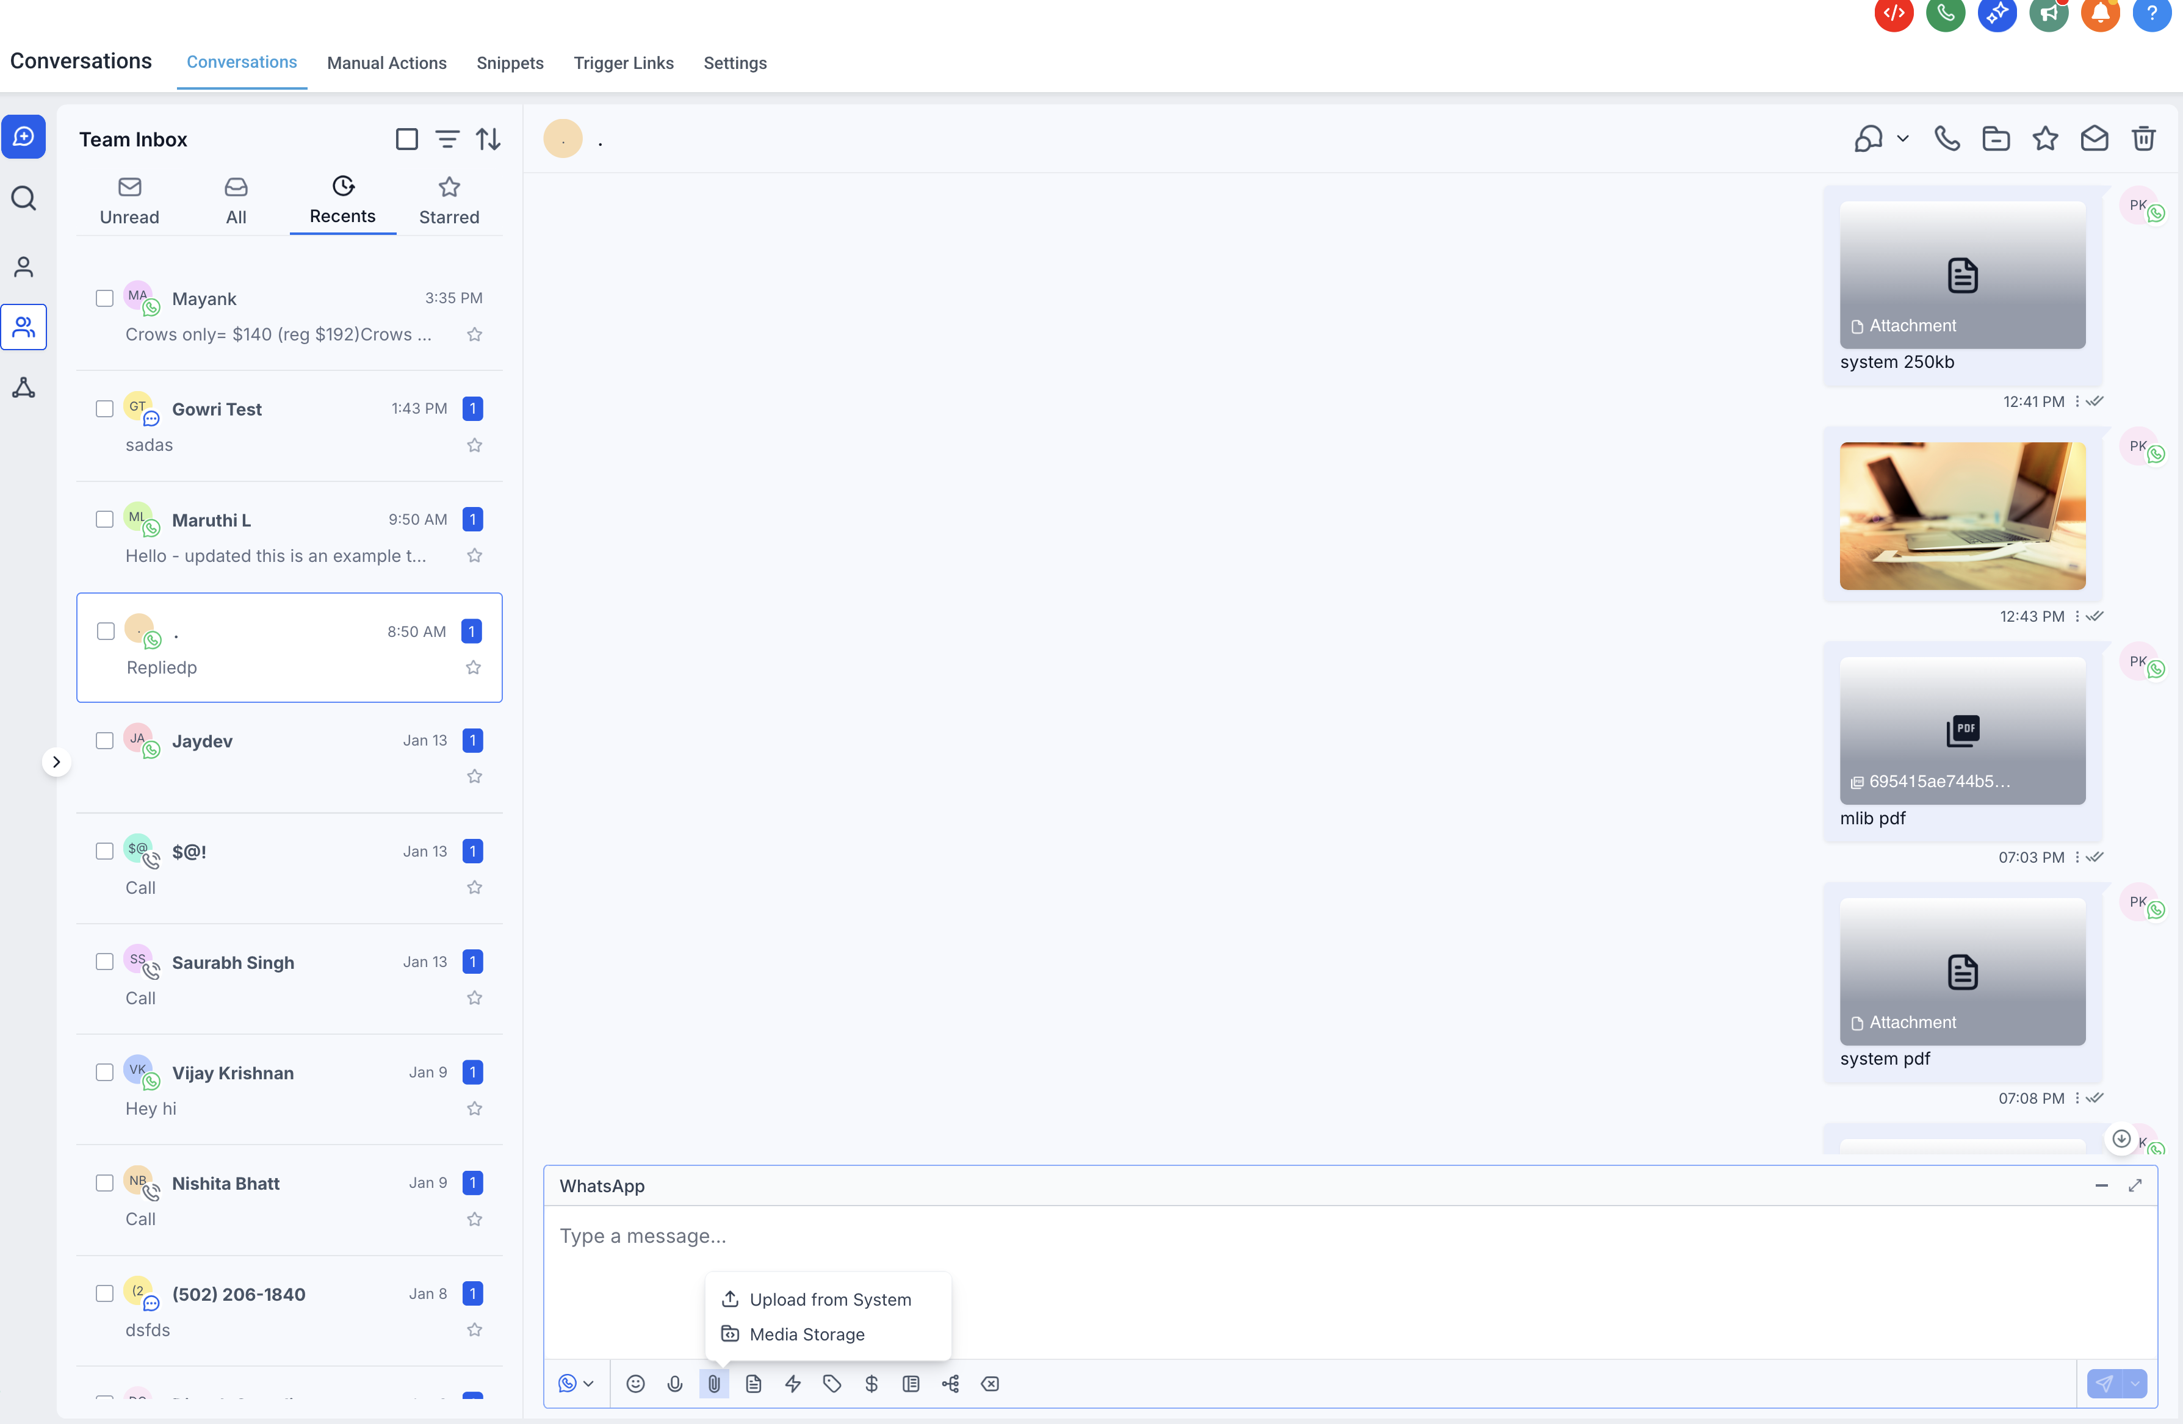This screenshot has width=2183, height=1424.
Task: Click the dollar payment request icon
Action: tap(871, 1384)
